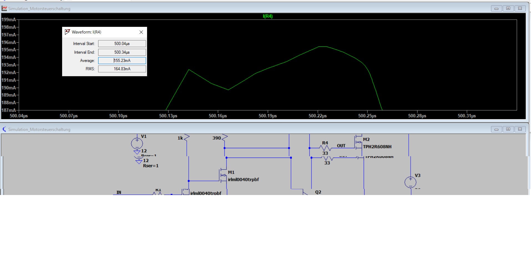Click the irlml0040trpbf label beside M1
Image resolution: width=531 pixels, height=254 pixels.
[x=243, y=179]
